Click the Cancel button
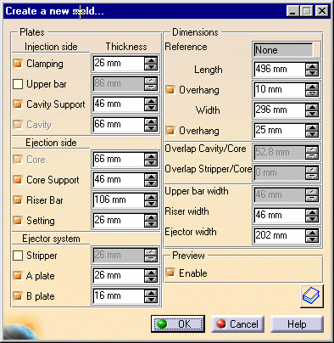The image size is (334, 343). 237,323
